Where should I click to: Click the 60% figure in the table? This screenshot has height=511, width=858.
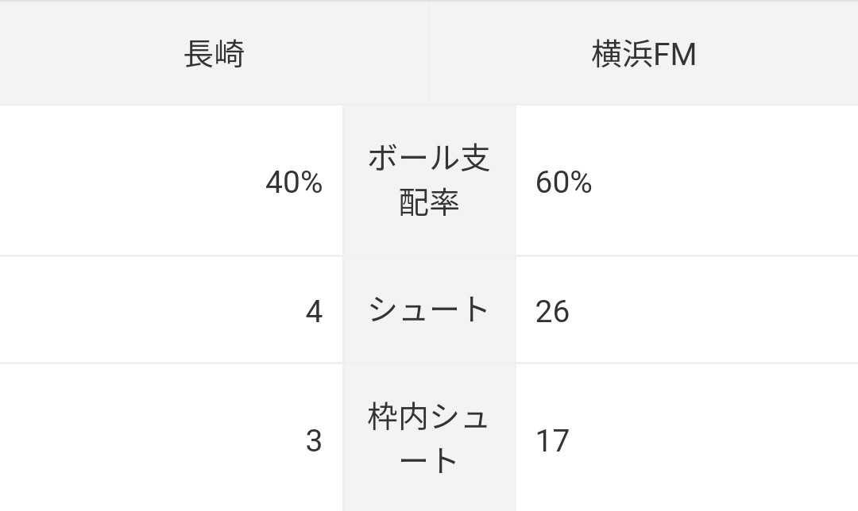click(564, 183)
